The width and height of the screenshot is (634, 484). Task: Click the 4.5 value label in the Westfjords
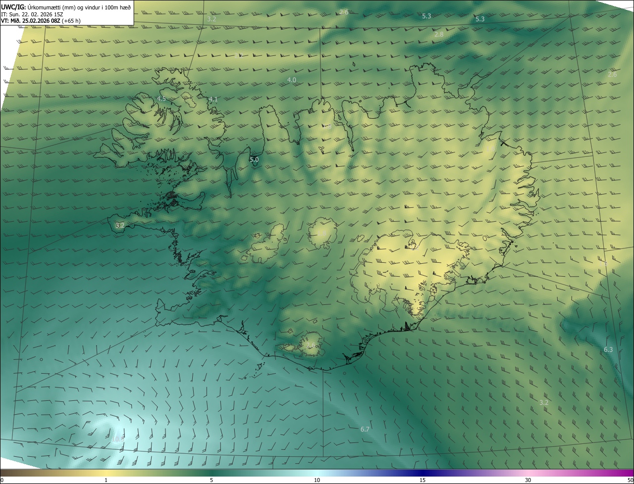coord(161,99)
